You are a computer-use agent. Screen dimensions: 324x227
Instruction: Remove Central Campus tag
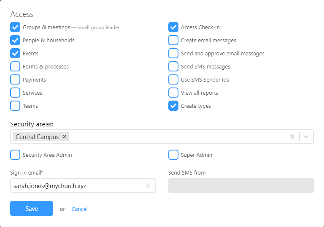(x=65, y=137)
